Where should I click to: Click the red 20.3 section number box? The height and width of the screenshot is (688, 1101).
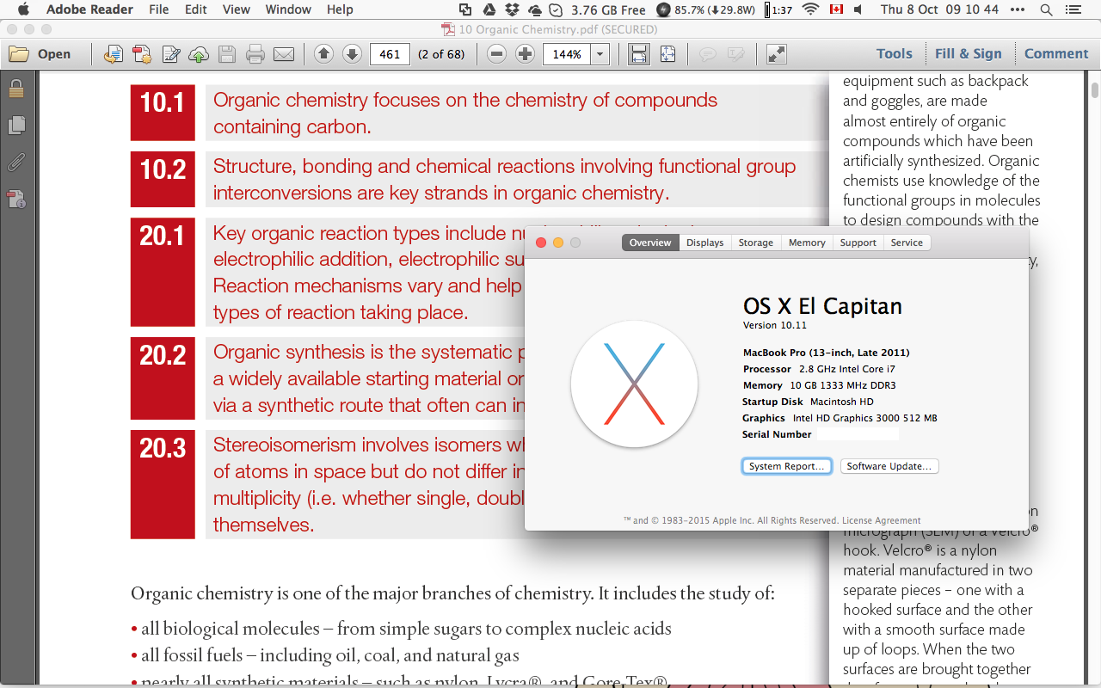[163, 484]
